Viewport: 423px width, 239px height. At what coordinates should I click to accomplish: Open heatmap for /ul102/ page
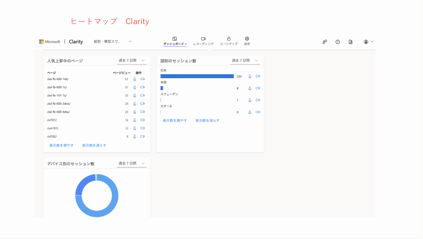click(x=135, y=136)
